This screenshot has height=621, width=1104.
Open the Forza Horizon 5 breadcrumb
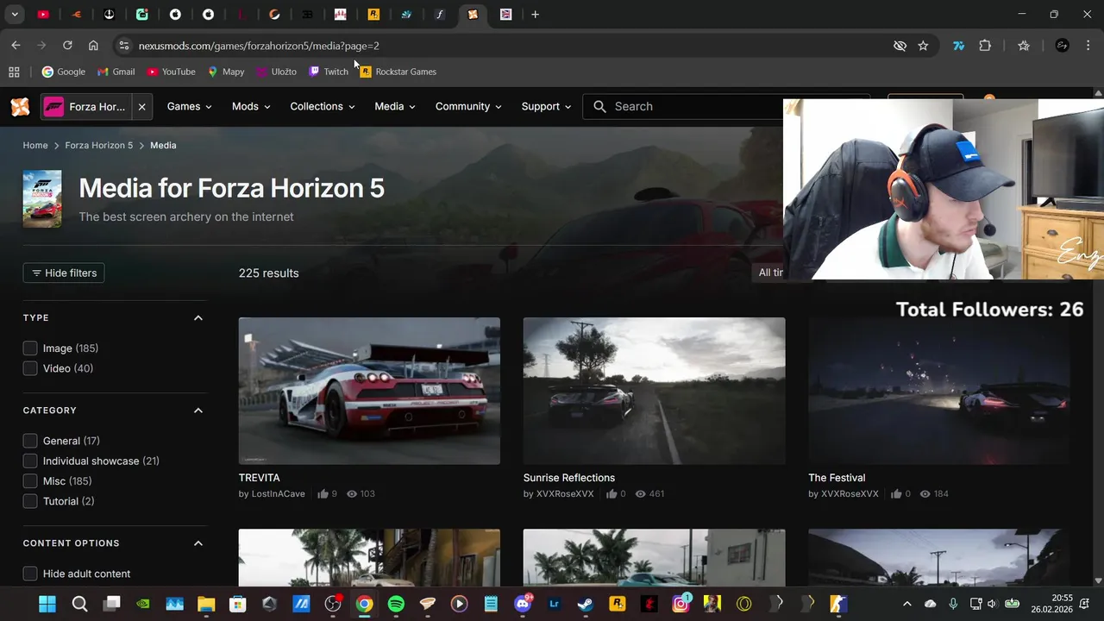pyautogui.click(x=99, y=145)
